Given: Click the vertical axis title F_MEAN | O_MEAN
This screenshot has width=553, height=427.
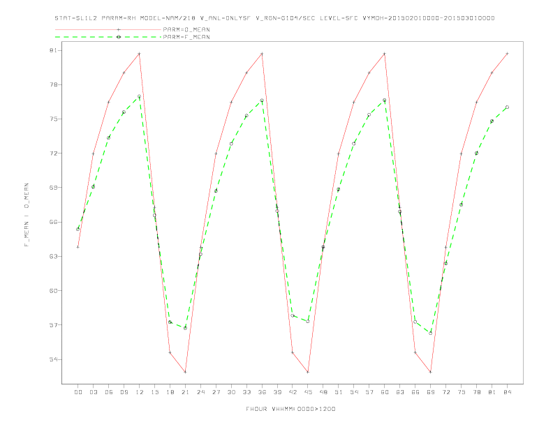Looking at the screenshot, I should pyautogui.click(x=27, y=215).
